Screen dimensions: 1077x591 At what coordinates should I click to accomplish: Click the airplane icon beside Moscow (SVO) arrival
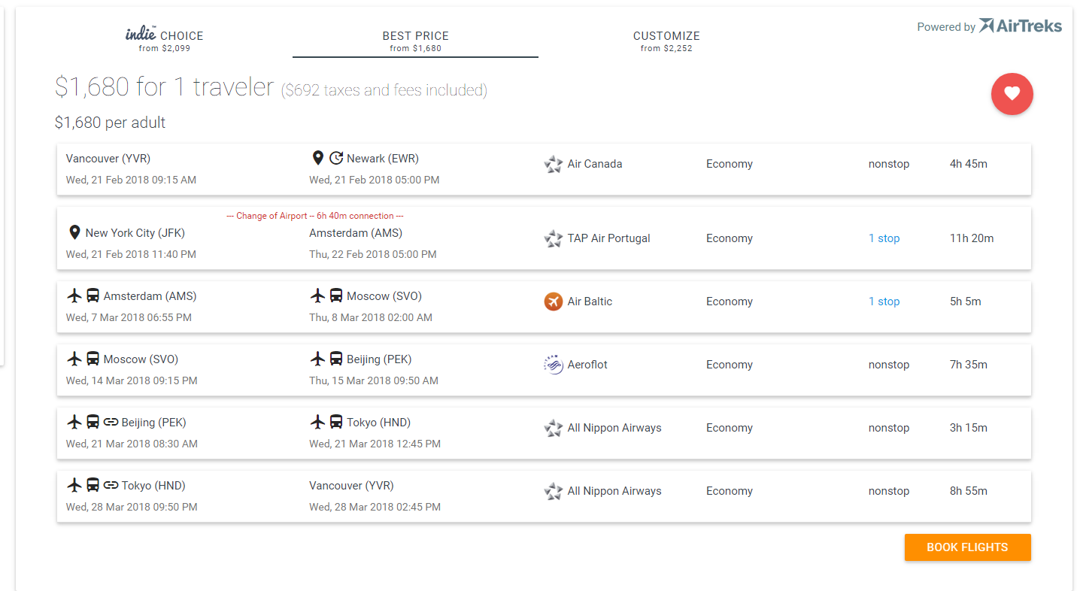click(317, 295)
